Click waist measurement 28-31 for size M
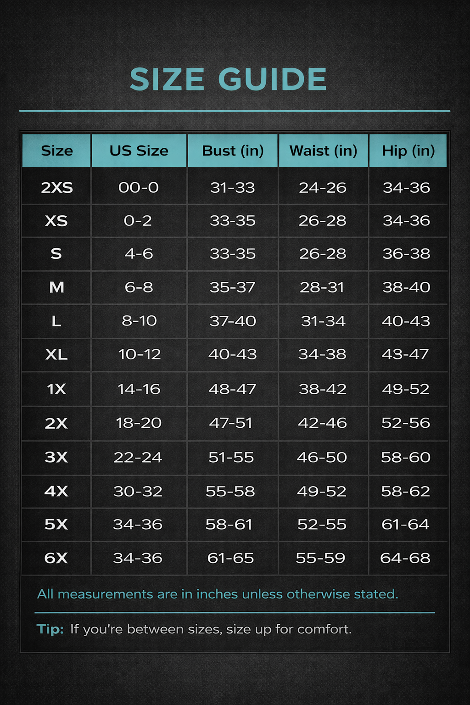The image size is (470, 705). tap(322, 287)
